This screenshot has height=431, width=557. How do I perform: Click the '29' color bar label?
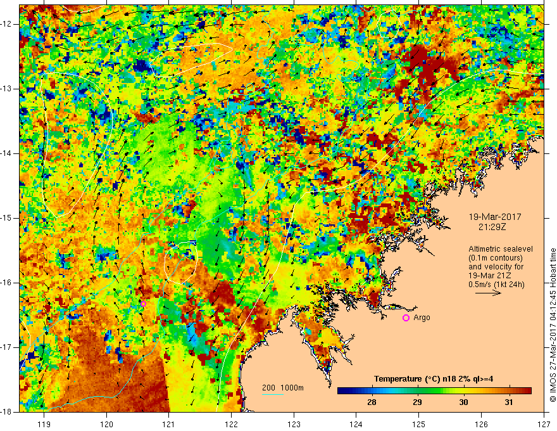coord(417,402)
